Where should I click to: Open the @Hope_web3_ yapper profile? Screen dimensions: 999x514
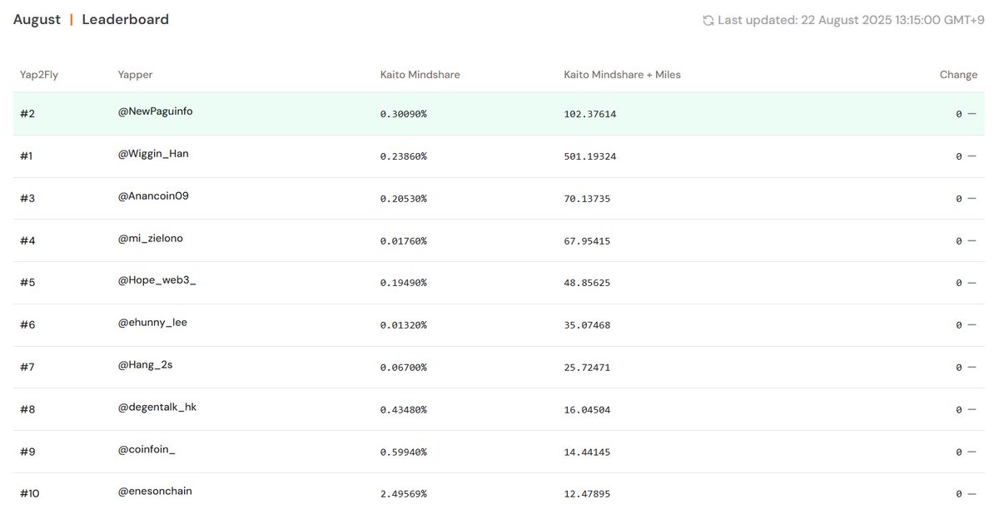(157, 281)
